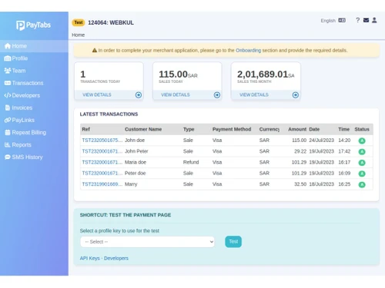The height and width of the screenshot is (288, 385).
Task: Click the Type column header
Action: [x=189, y=129]
